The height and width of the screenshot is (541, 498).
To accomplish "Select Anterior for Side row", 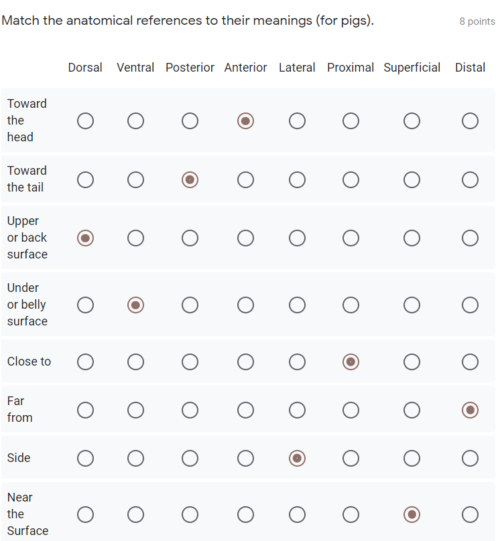I will coord(245,458).
